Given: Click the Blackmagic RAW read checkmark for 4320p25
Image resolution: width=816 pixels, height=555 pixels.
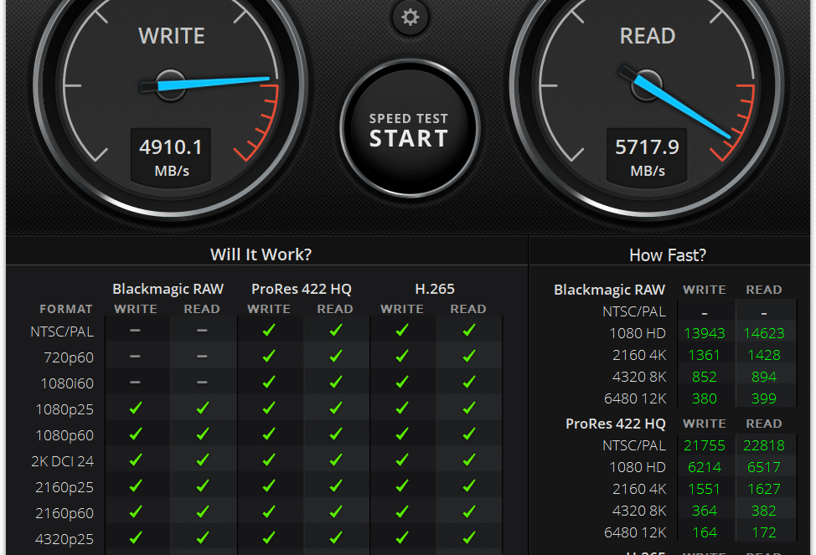Looking at the screenshot, I should pyautogui.click(x=203, y=537).
